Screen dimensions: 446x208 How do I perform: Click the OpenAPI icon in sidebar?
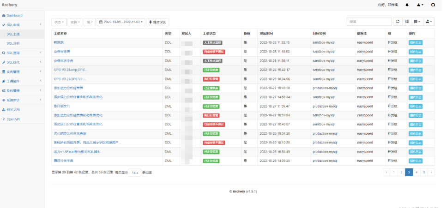4,119
